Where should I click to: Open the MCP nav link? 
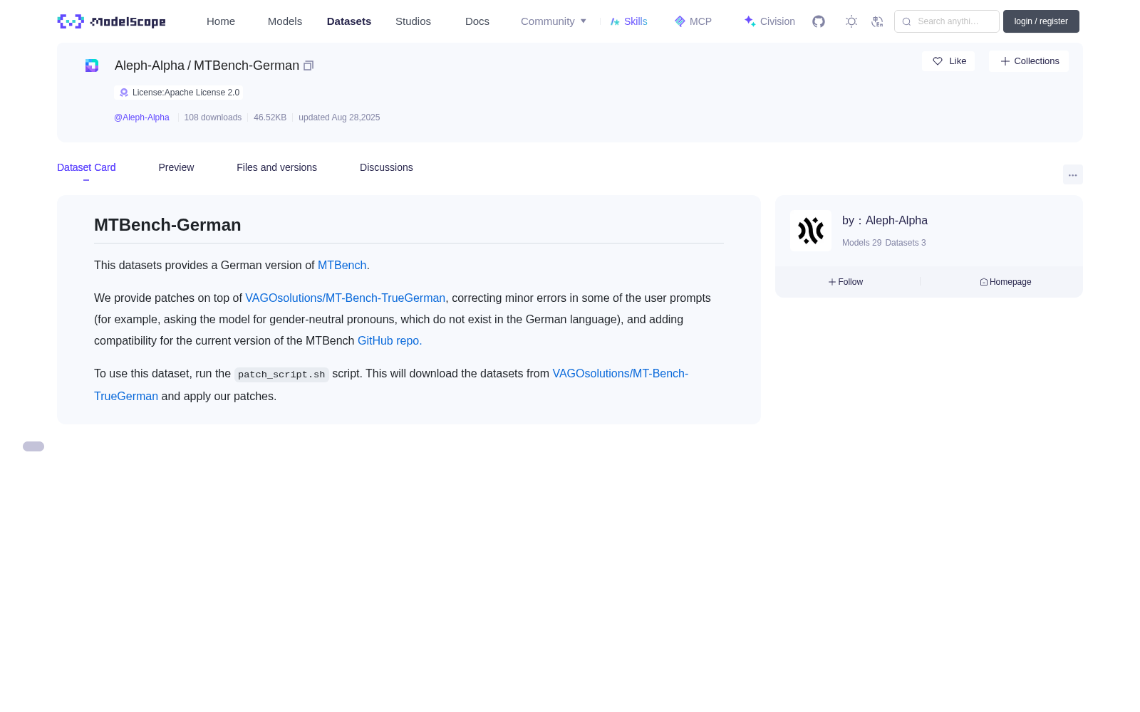click(x=693, y=21)
